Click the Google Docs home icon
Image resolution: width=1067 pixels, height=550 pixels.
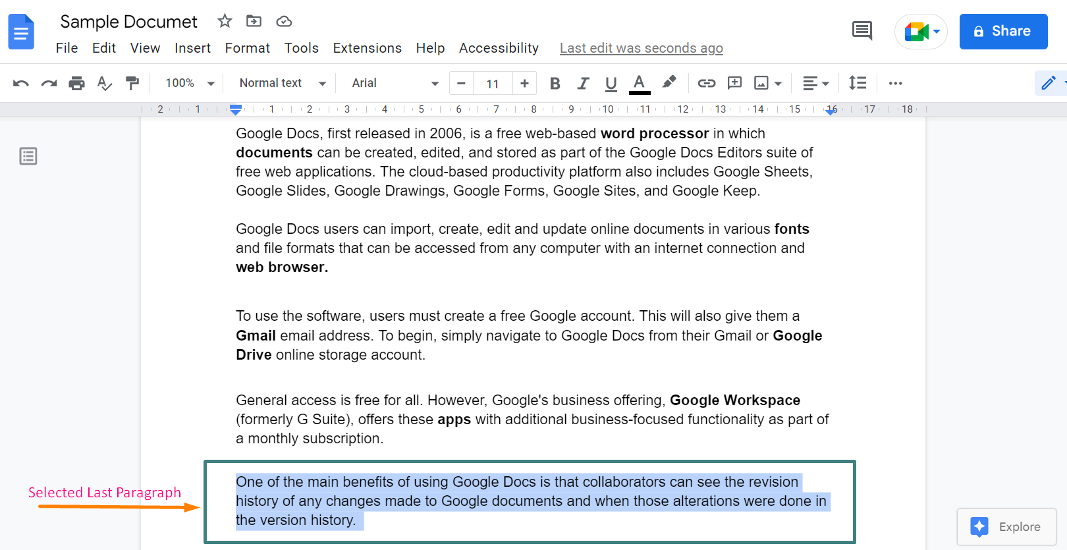pyautogui.click(x=21, y=32)
